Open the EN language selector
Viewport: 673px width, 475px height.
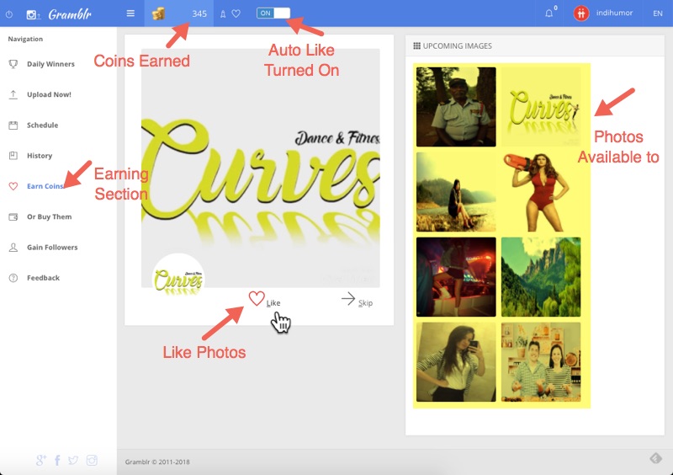[x=658, y=13]
